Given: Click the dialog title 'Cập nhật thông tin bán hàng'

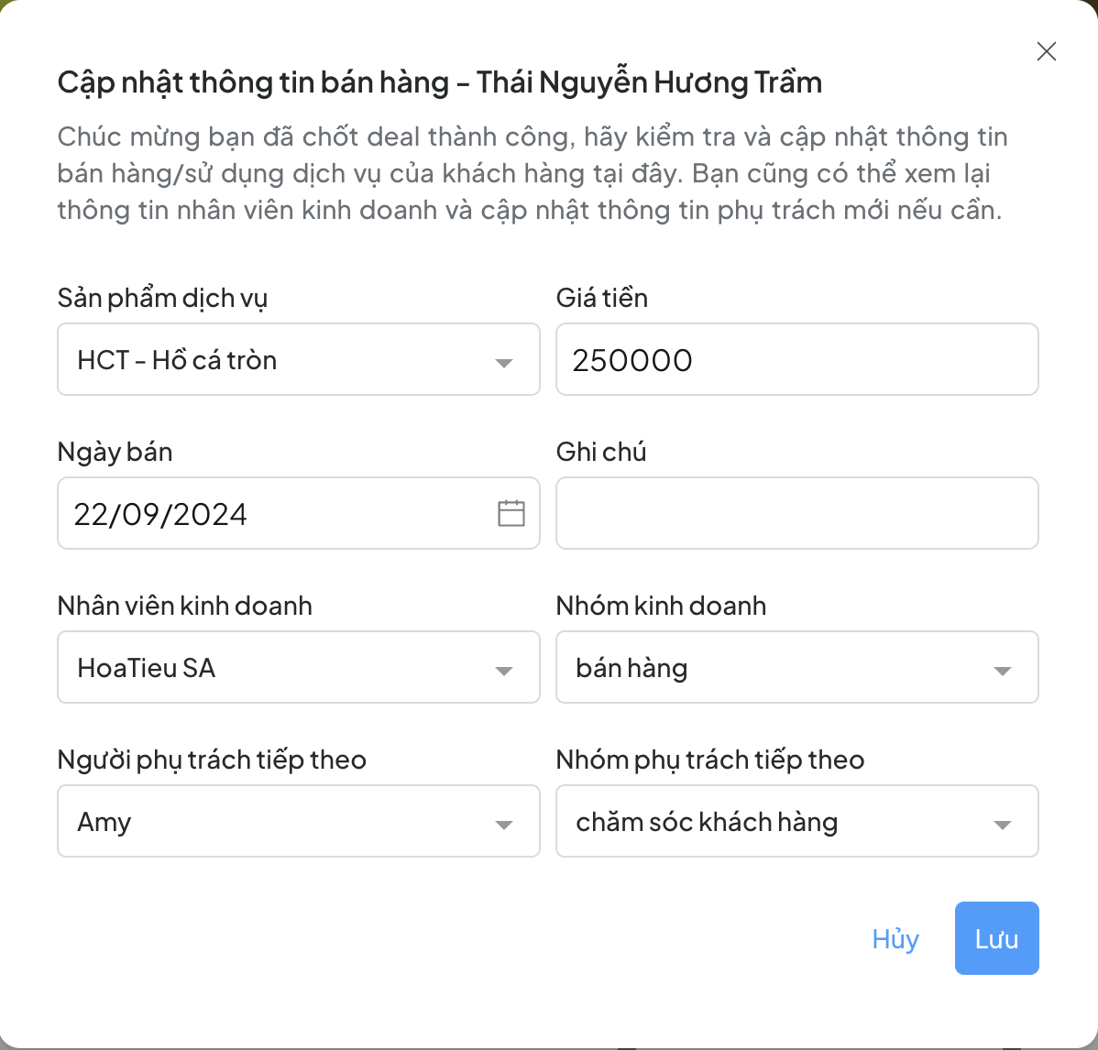Looking at the screenshot, I should coord(253,82).
